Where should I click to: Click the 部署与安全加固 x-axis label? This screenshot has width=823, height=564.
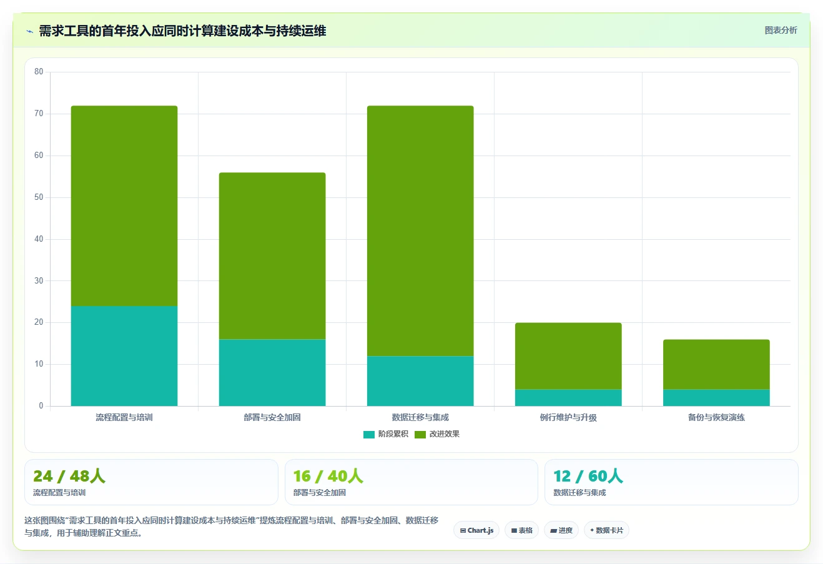(272, 417)
